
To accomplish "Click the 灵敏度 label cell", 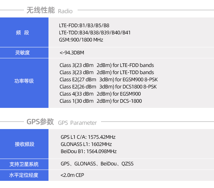I will [23, 53].
